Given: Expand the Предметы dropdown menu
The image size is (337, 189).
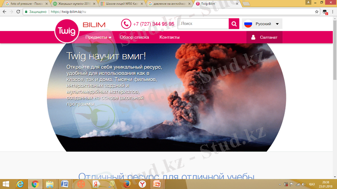Looking at the screenshot, I should (99, 37).
